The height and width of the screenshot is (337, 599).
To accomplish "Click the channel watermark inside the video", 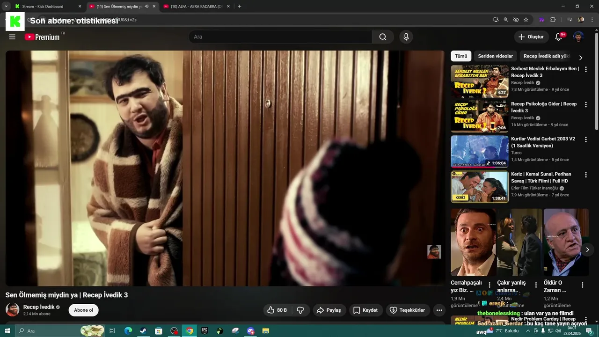I will [x=434, y=252].
